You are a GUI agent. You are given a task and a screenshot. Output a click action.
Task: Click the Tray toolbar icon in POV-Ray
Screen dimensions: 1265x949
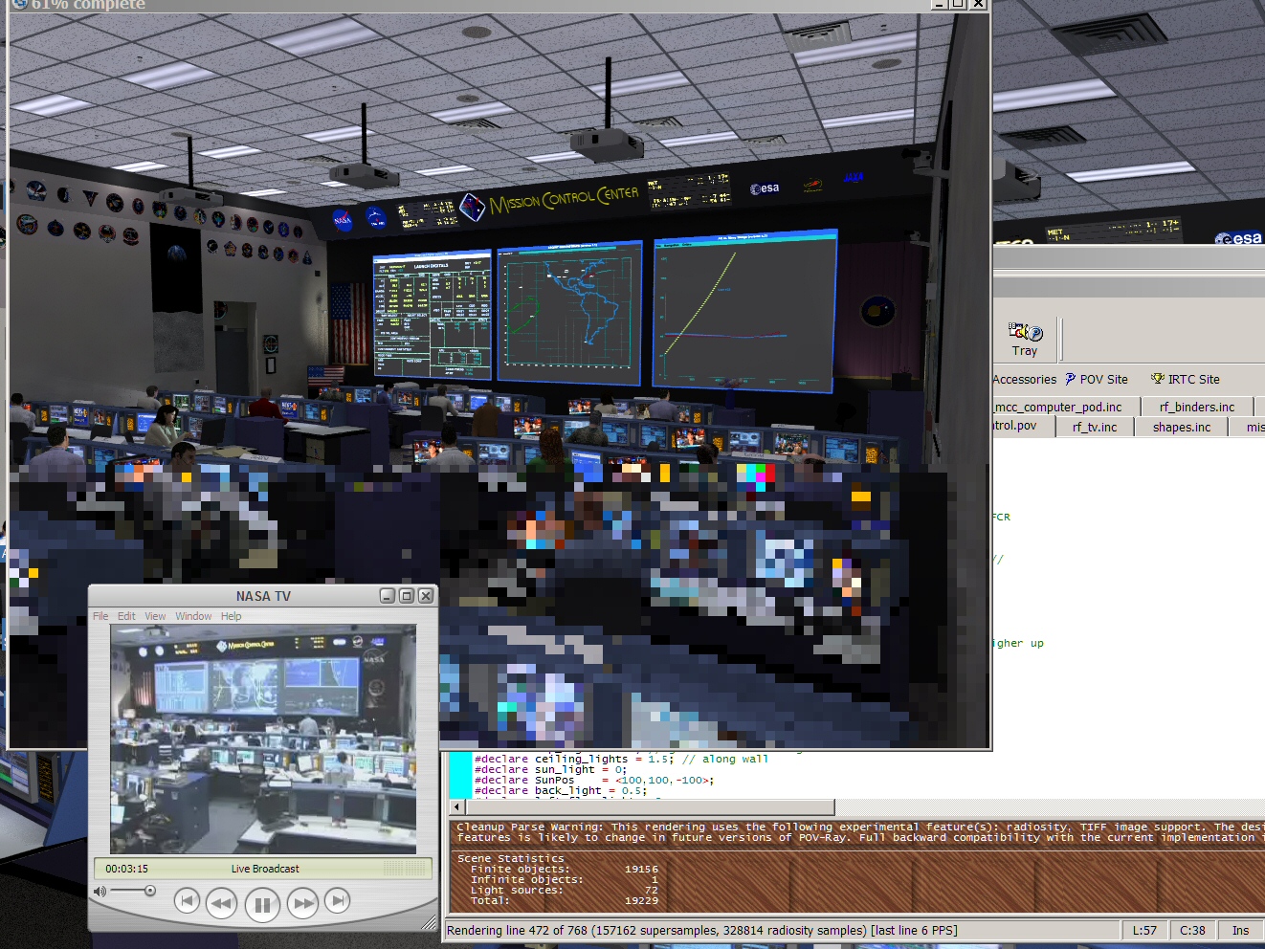[x=1025, y=340]
